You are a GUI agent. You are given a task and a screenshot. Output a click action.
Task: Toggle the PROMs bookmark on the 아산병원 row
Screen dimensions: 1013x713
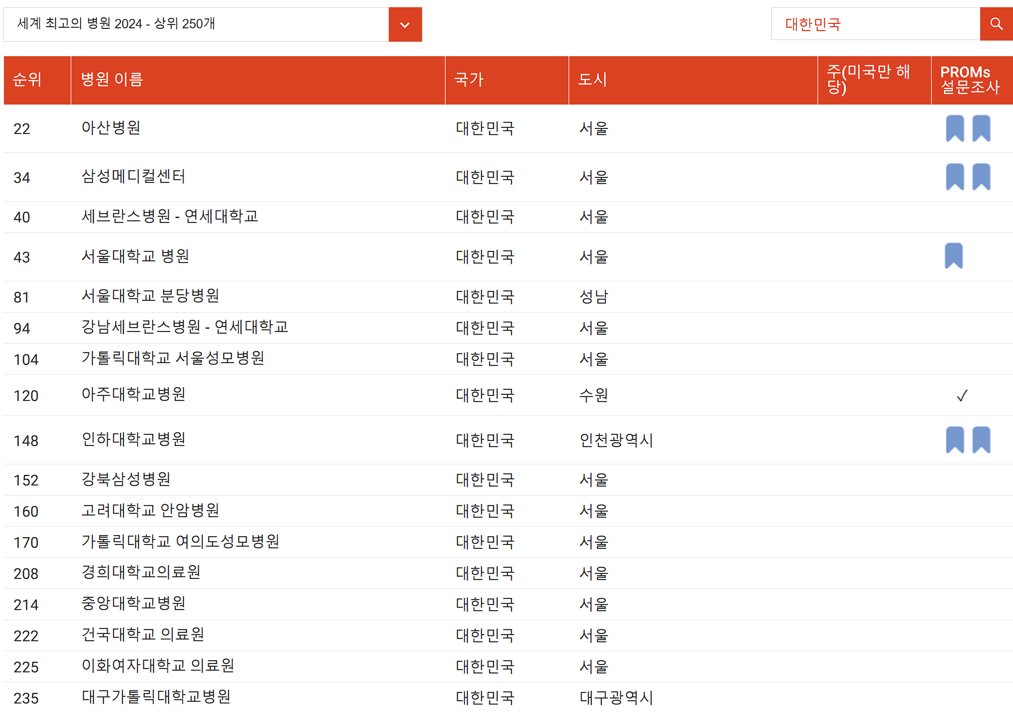pos(956,128)
